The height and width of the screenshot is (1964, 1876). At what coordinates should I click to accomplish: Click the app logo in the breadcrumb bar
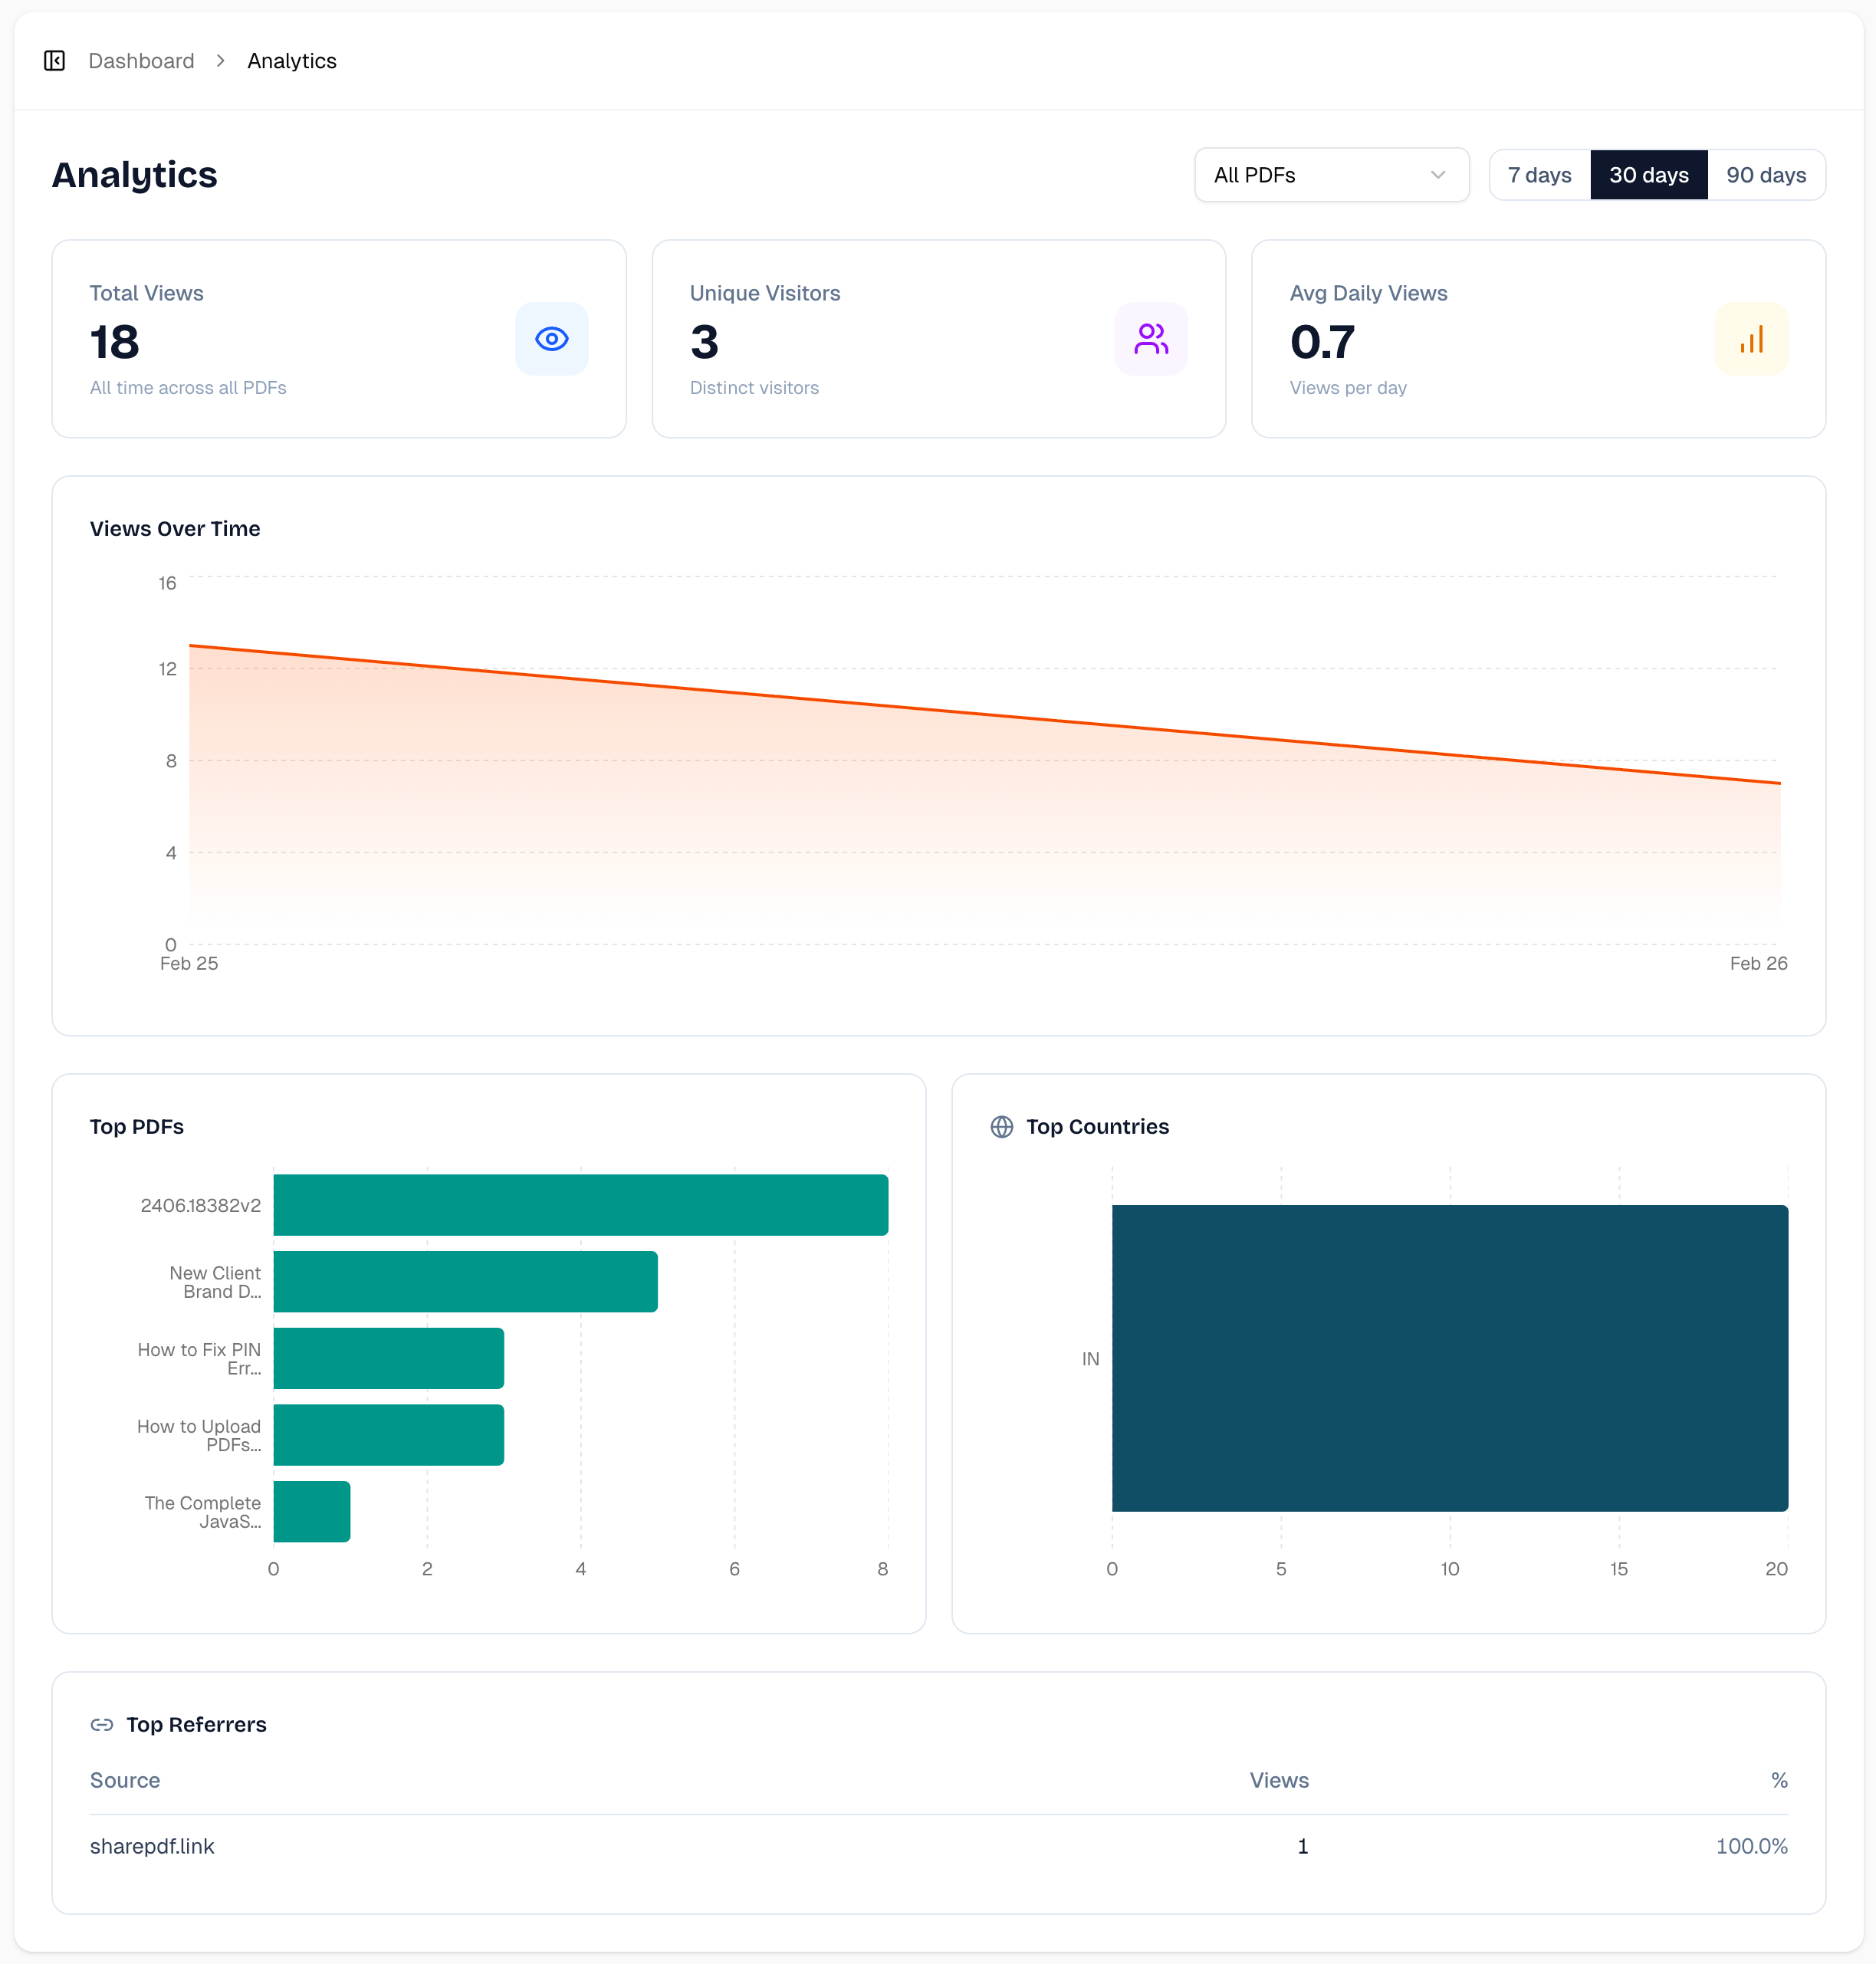coord(54,60)
